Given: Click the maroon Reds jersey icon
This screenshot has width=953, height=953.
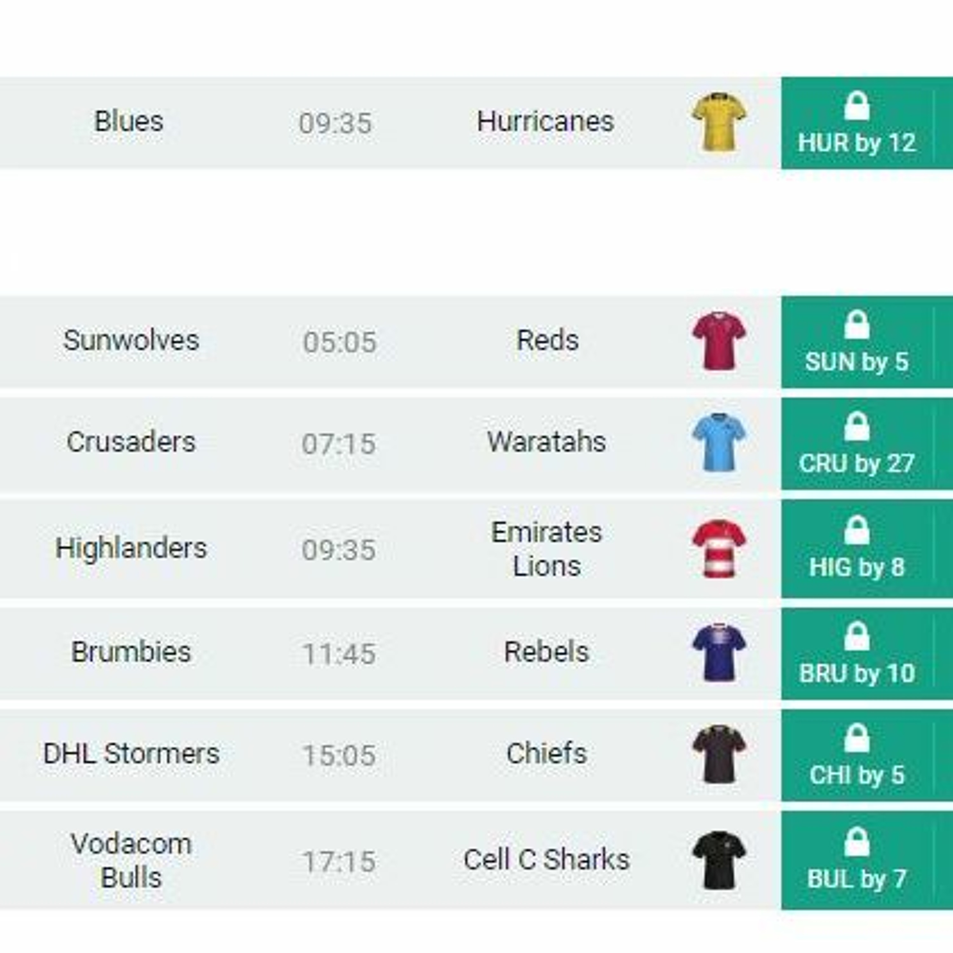Looking at the screenshot, I should (x=719, y=340).
